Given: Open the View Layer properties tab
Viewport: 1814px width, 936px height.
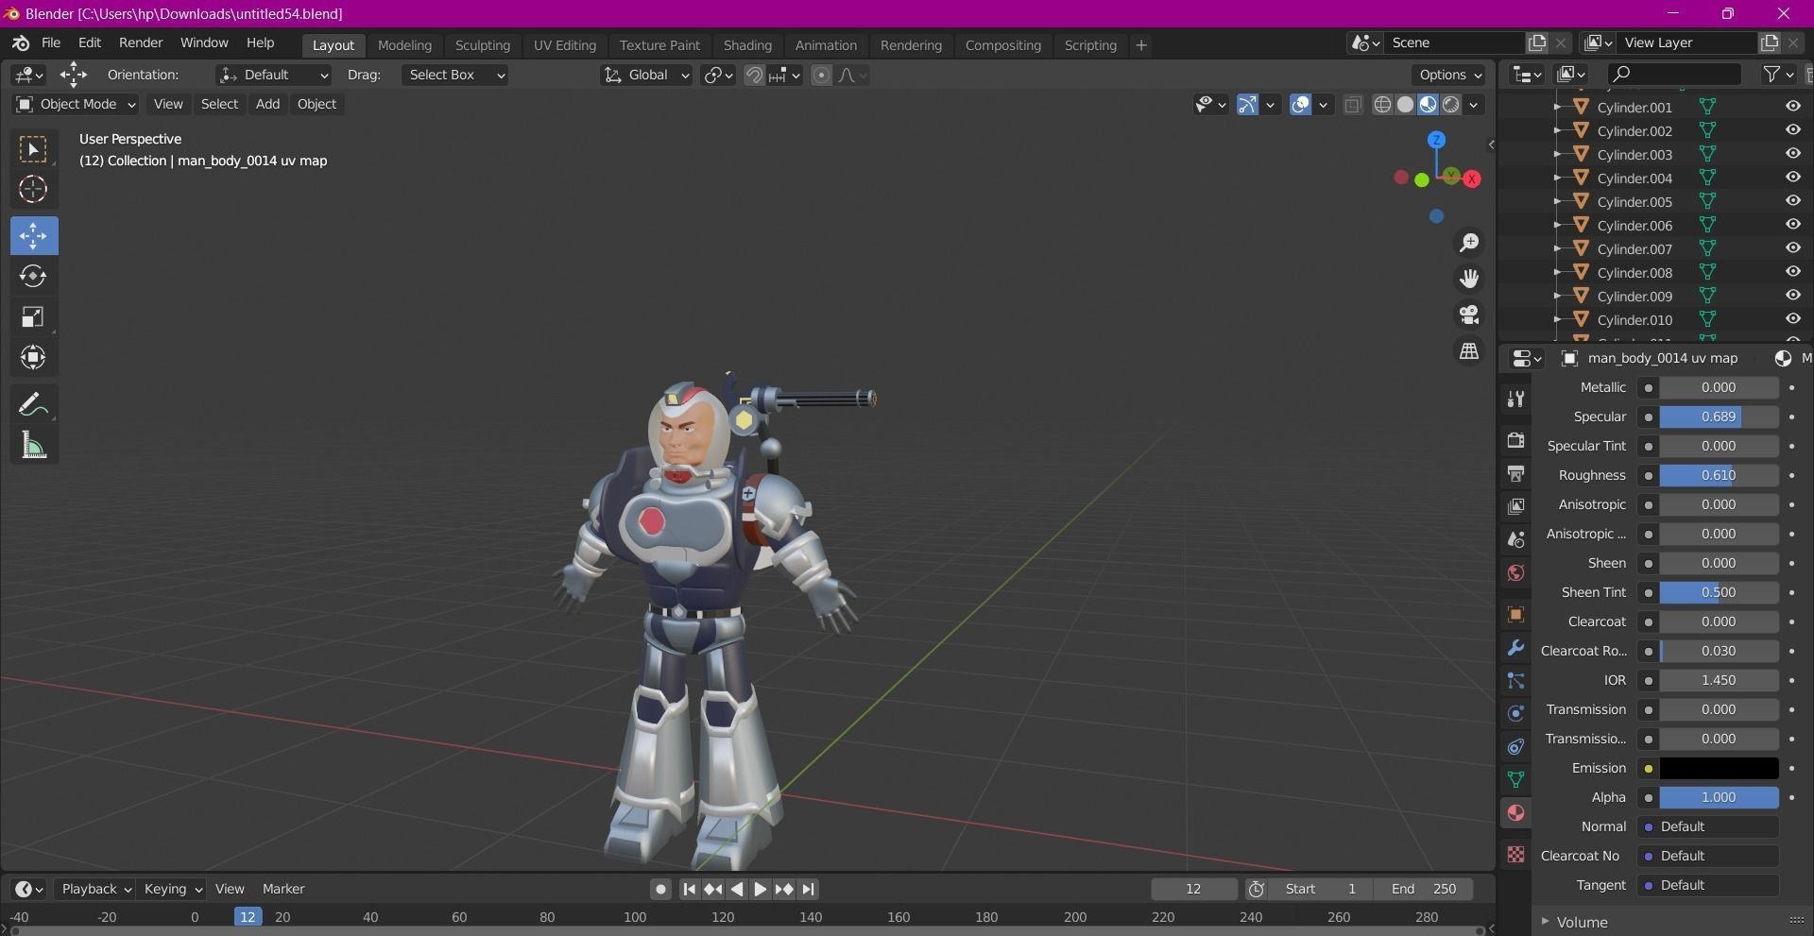Looking at the screenshot, I should point(1515,506).
